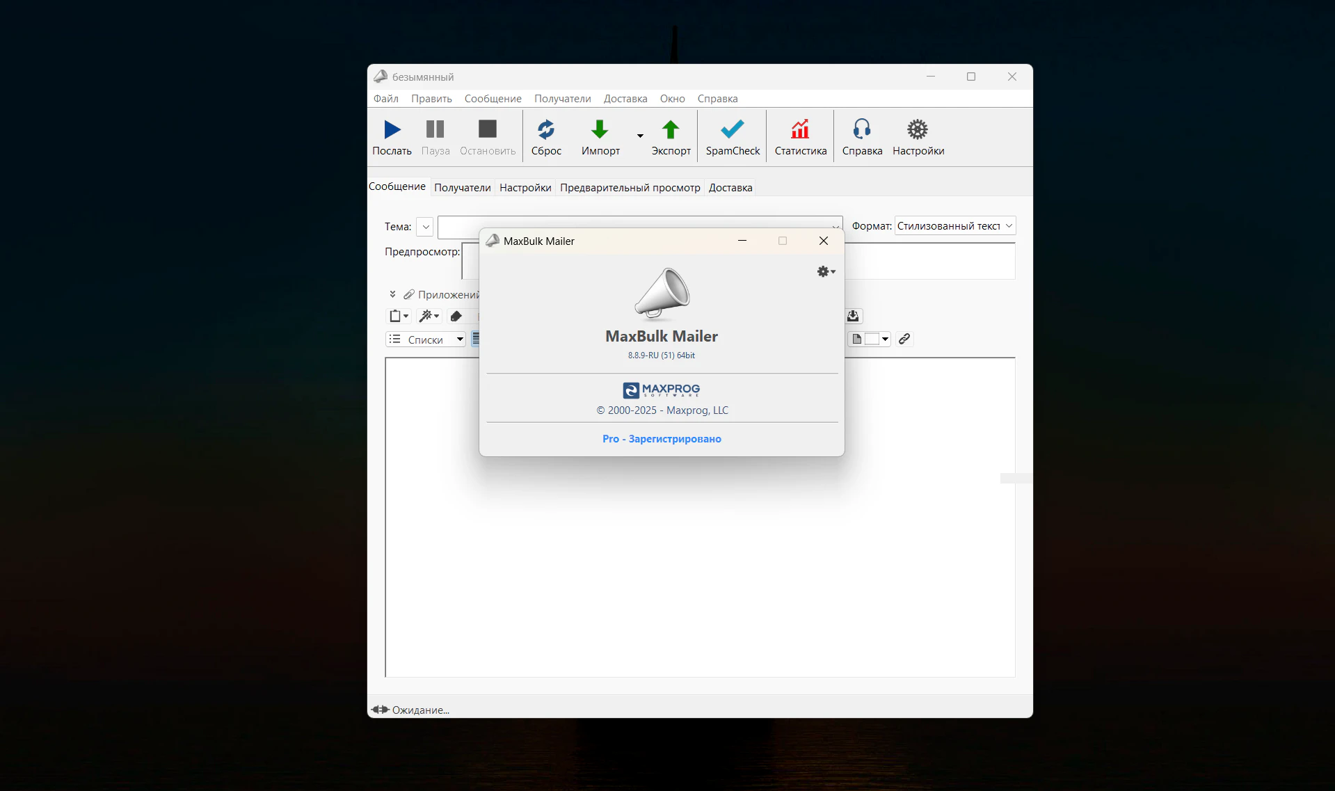Open the Окно menu
Image resolution: width=1335 pixels, height=791 pixels.
point(673,99)
